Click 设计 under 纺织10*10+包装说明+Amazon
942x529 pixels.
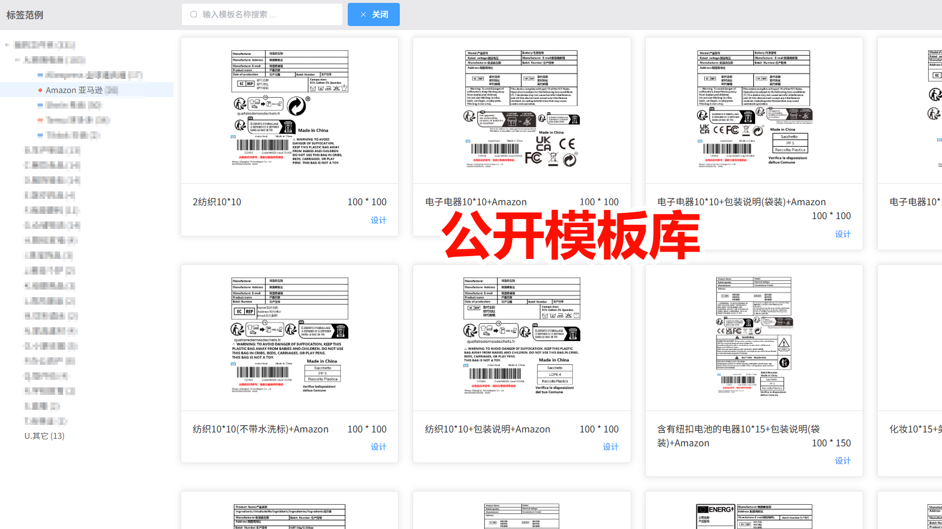(610, 447)
